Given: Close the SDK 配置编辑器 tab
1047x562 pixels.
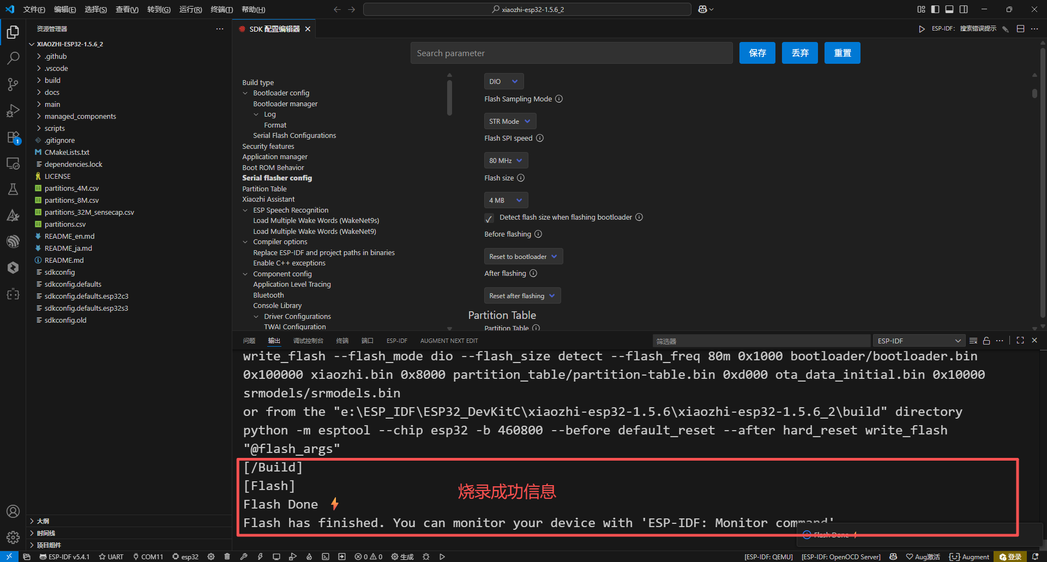Looking at the screenshot, I should coord(308,29).
